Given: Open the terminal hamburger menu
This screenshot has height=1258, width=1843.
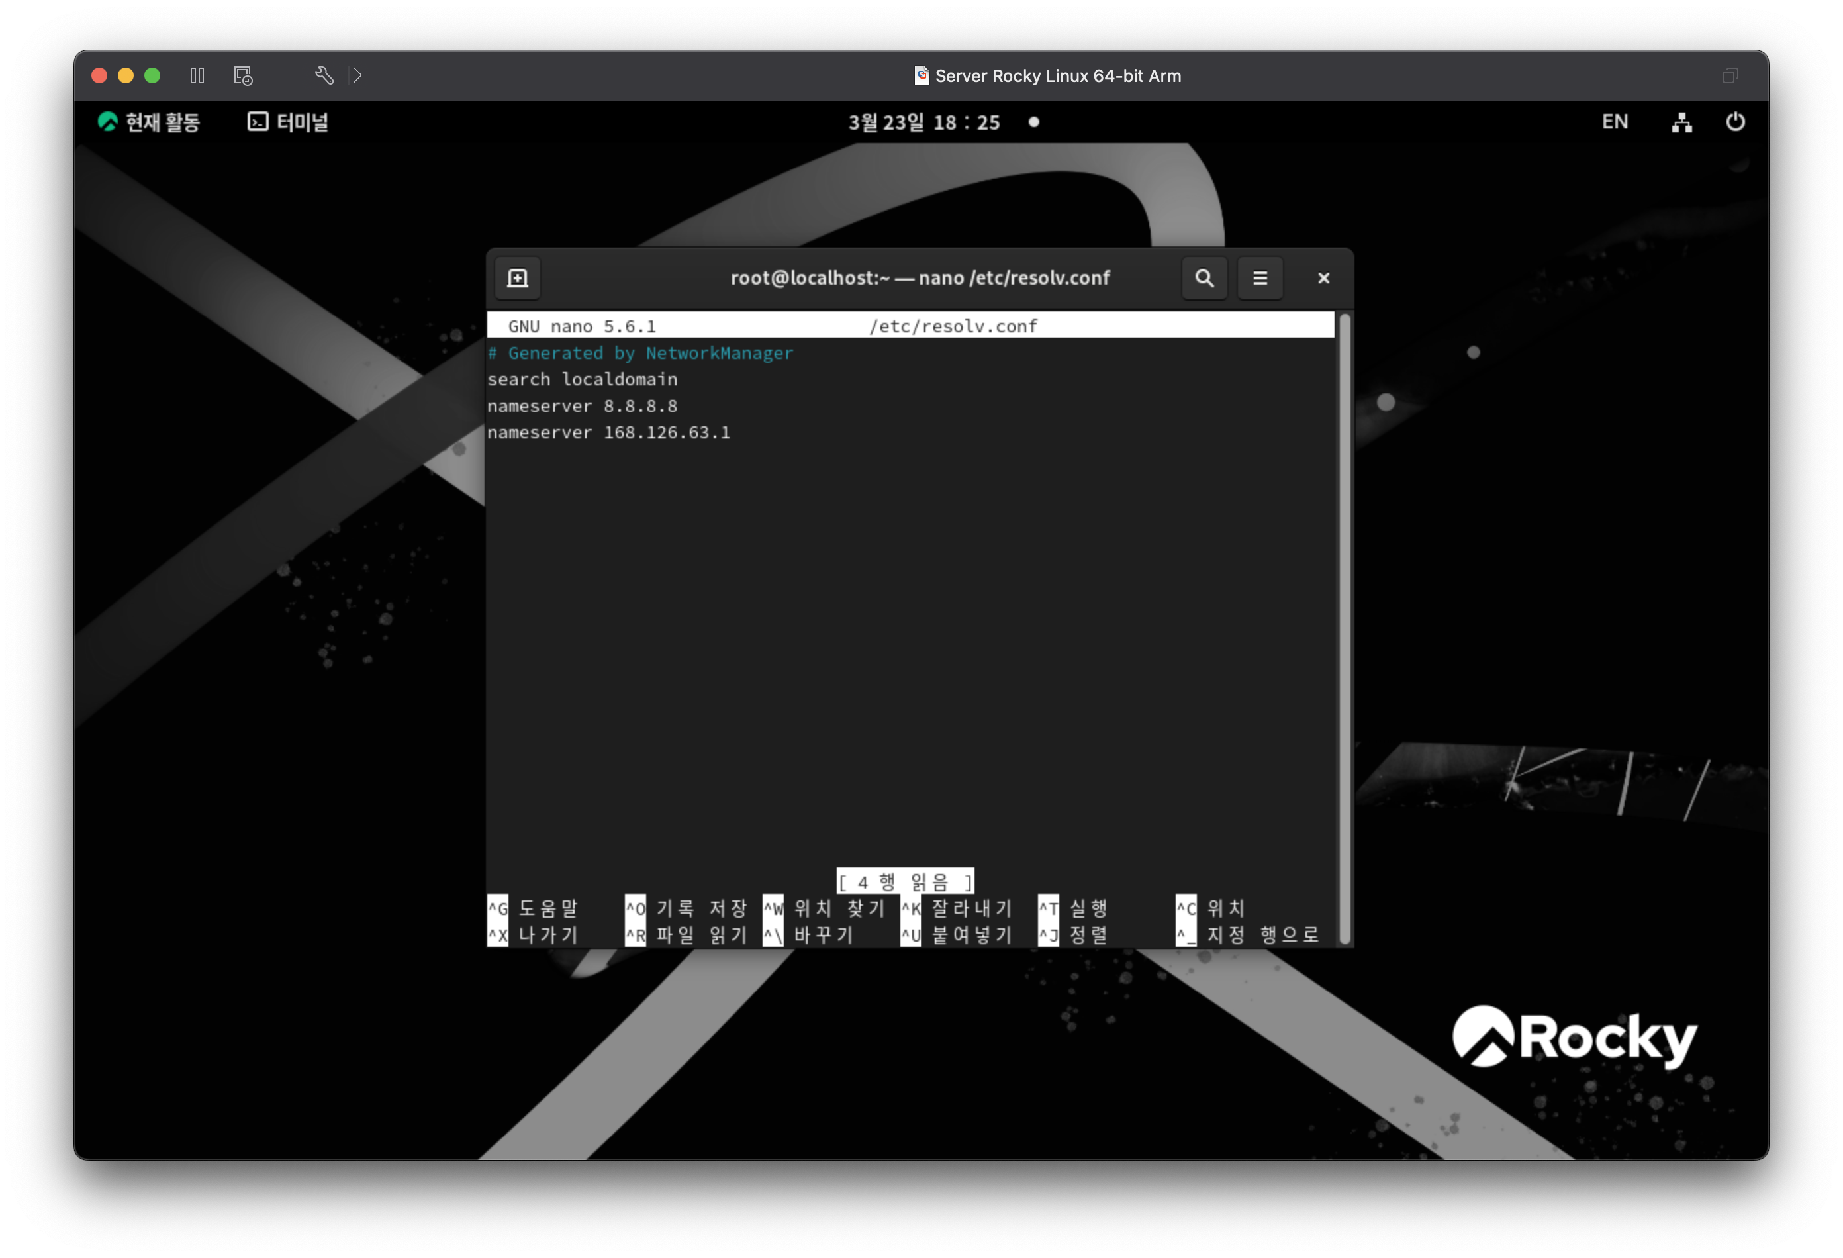Looking at the screenshot, I should tap(1259, 278).
